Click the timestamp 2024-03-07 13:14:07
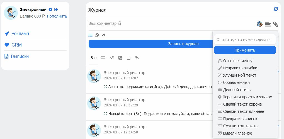This screenshot has height=139, width=284. (121, 78)
